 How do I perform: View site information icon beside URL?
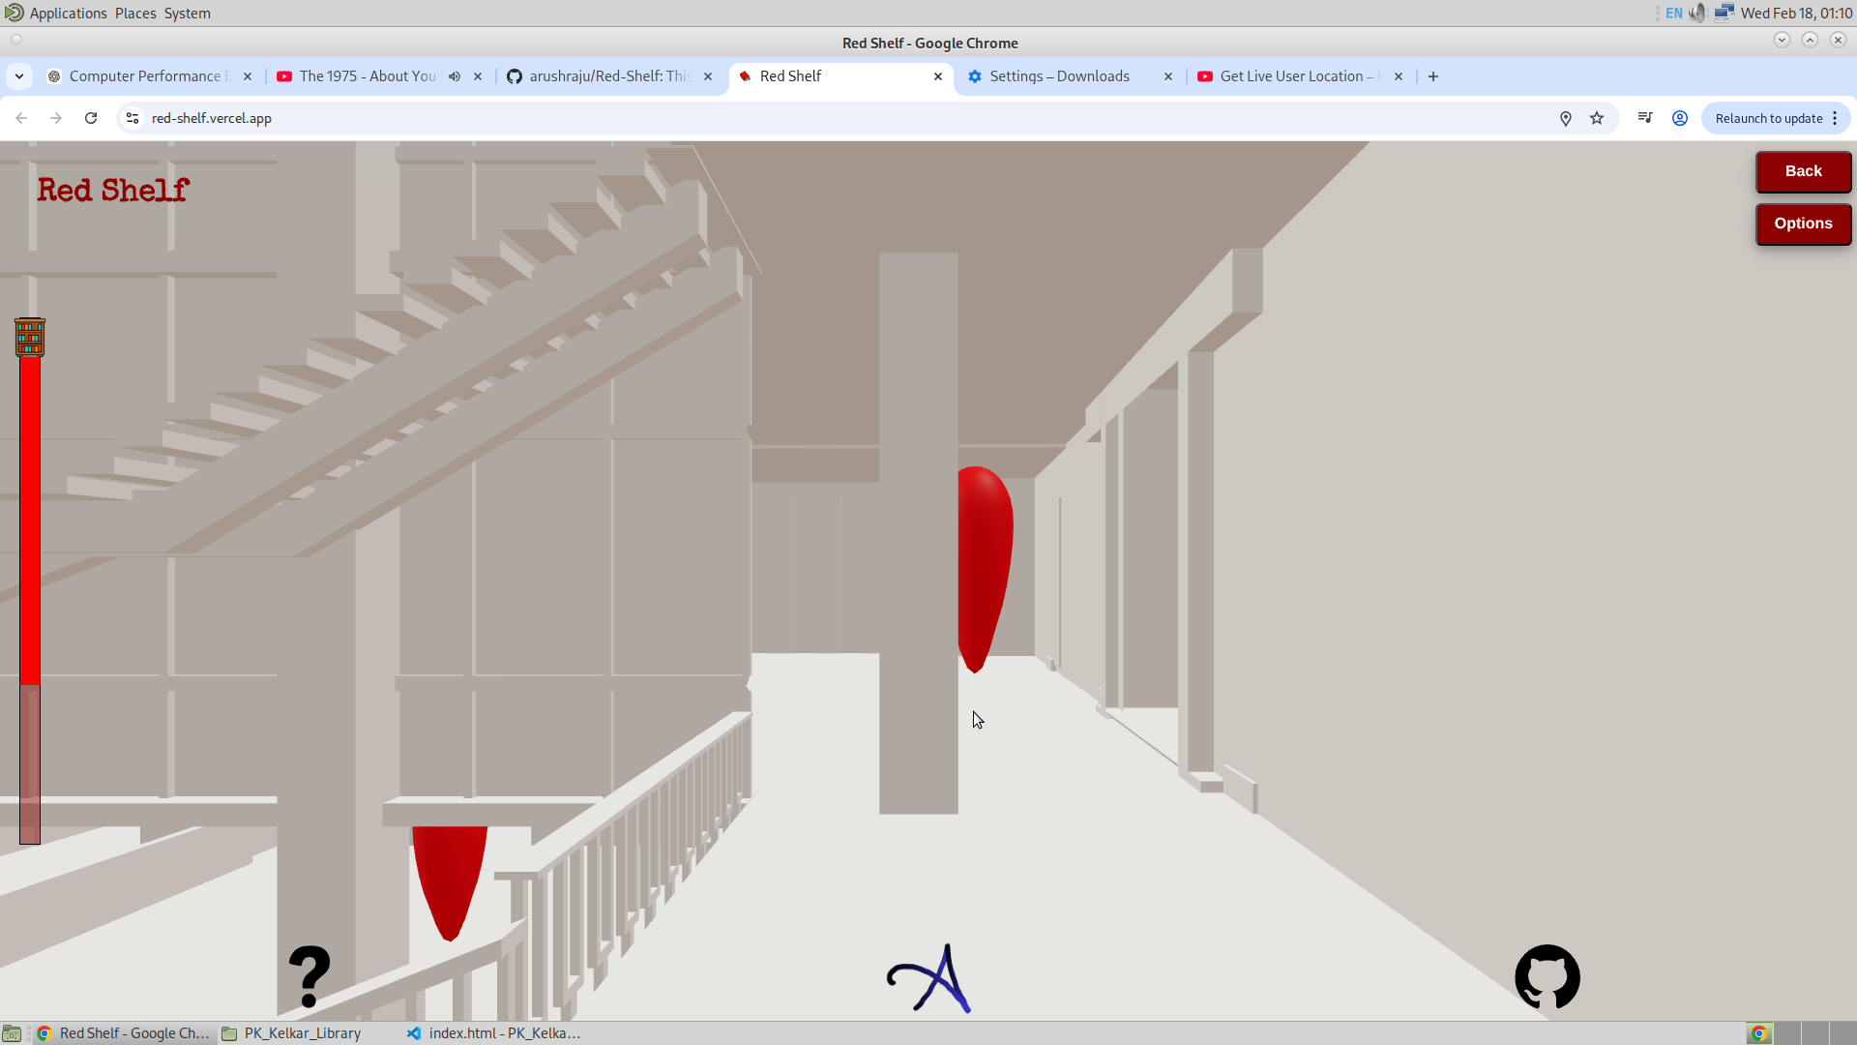pyautogui.click(x=133, y=118)
